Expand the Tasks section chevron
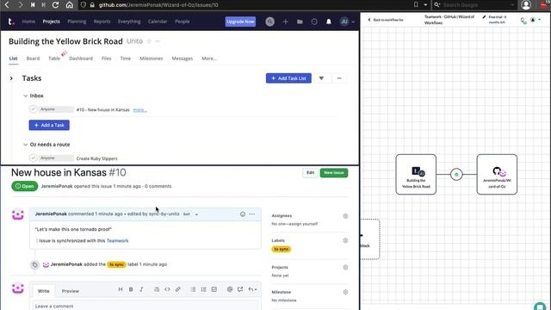The width and height of the screenshot is (551, 310). 11,78
